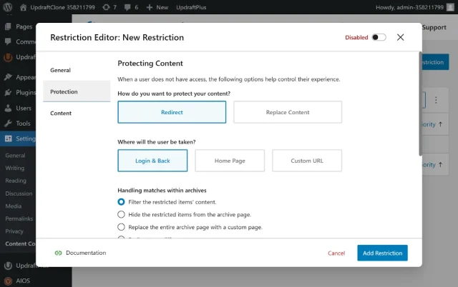Screen dimensions: 458x287
Task: Open General settings submenu item
Action: point(15,156)
